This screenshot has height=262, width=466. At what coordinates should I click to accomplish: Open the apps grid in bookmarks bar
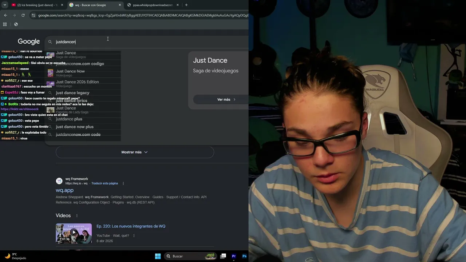point(5,24)
